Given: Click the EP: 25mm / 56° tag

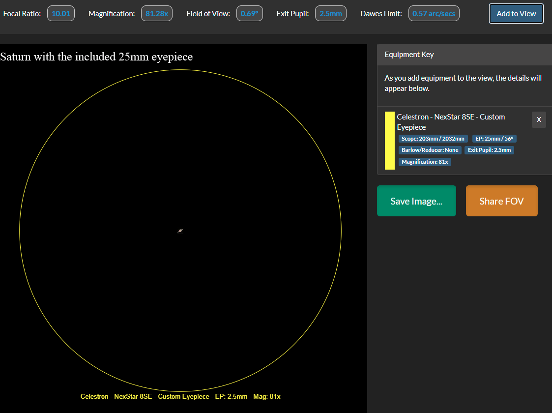Looking at the screenshot, I should coord(494,139).
